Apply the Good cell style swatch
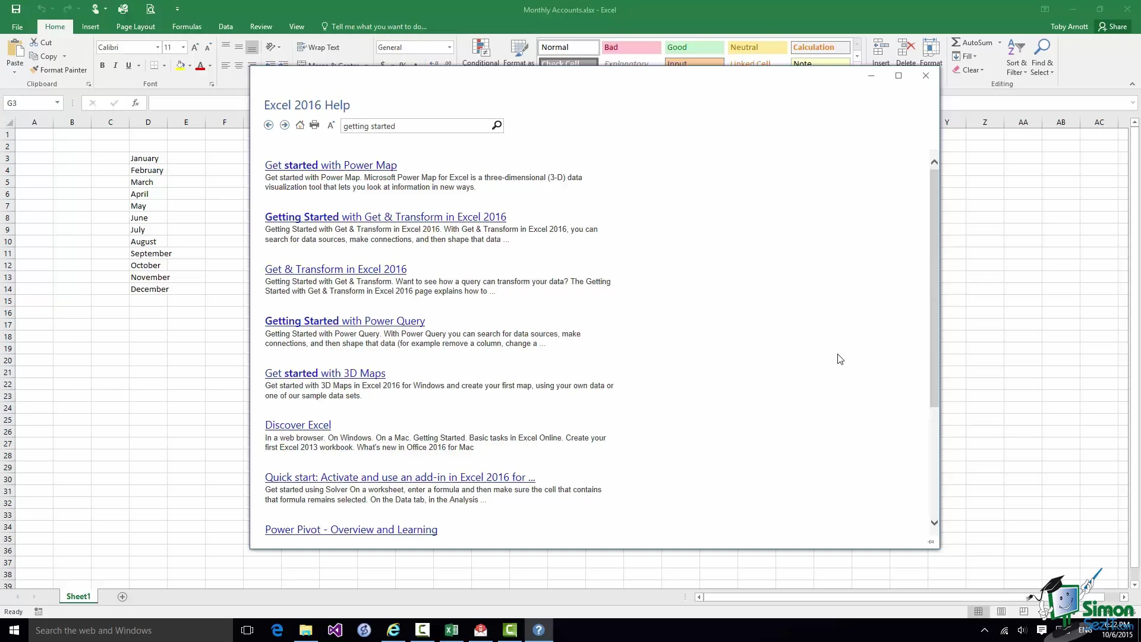This screenshot has width=1141, height=642. 694,48
